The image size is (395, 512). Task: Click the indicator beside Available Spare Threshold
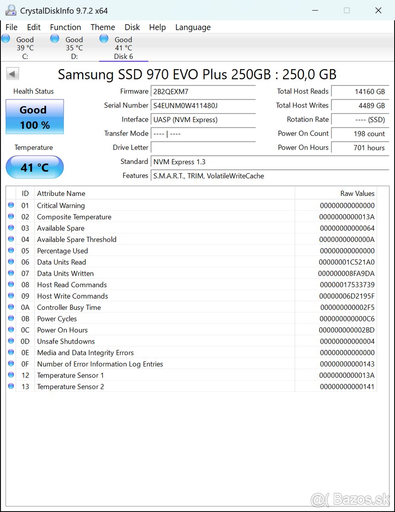click(11, 239)
